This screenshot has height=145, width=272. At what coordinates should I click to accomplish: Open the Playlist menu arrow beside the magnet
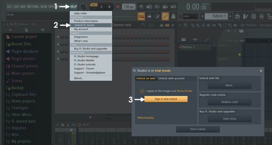[180, 25]
